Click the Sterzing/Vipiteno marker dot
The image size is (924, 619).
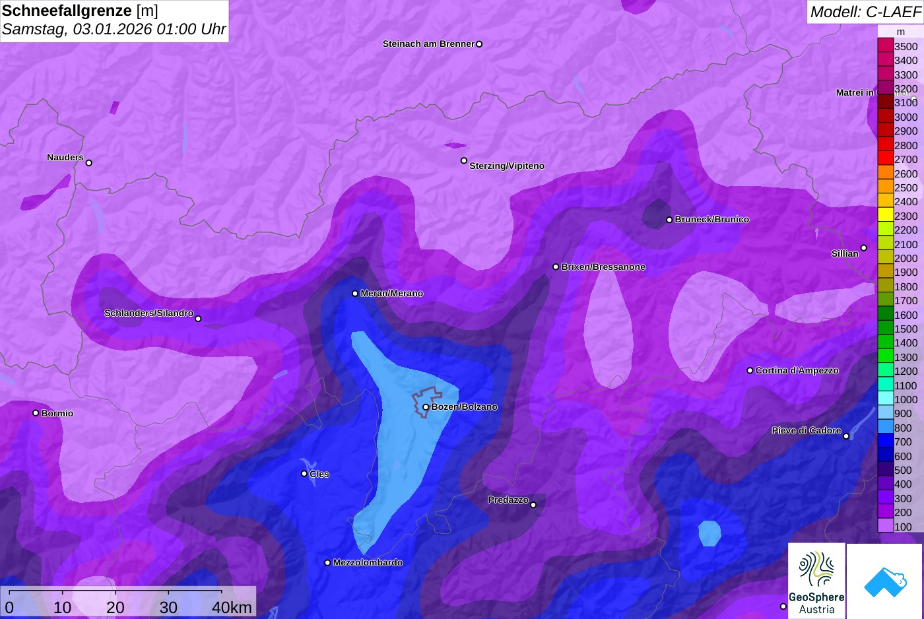click(464, 160)
